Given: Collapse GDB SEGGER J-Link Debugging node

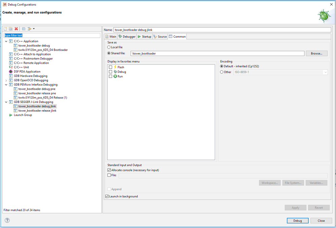Looking at the screenshot, I should [x=6, y=102].
